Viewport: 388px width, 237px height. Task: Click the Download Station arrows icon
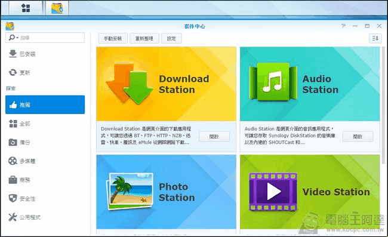pyautogui.click(x=130, y=84)
